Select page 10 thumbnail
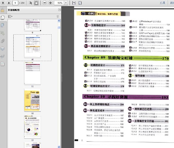Screen dimensions: 174x148 tap(32, 47)
